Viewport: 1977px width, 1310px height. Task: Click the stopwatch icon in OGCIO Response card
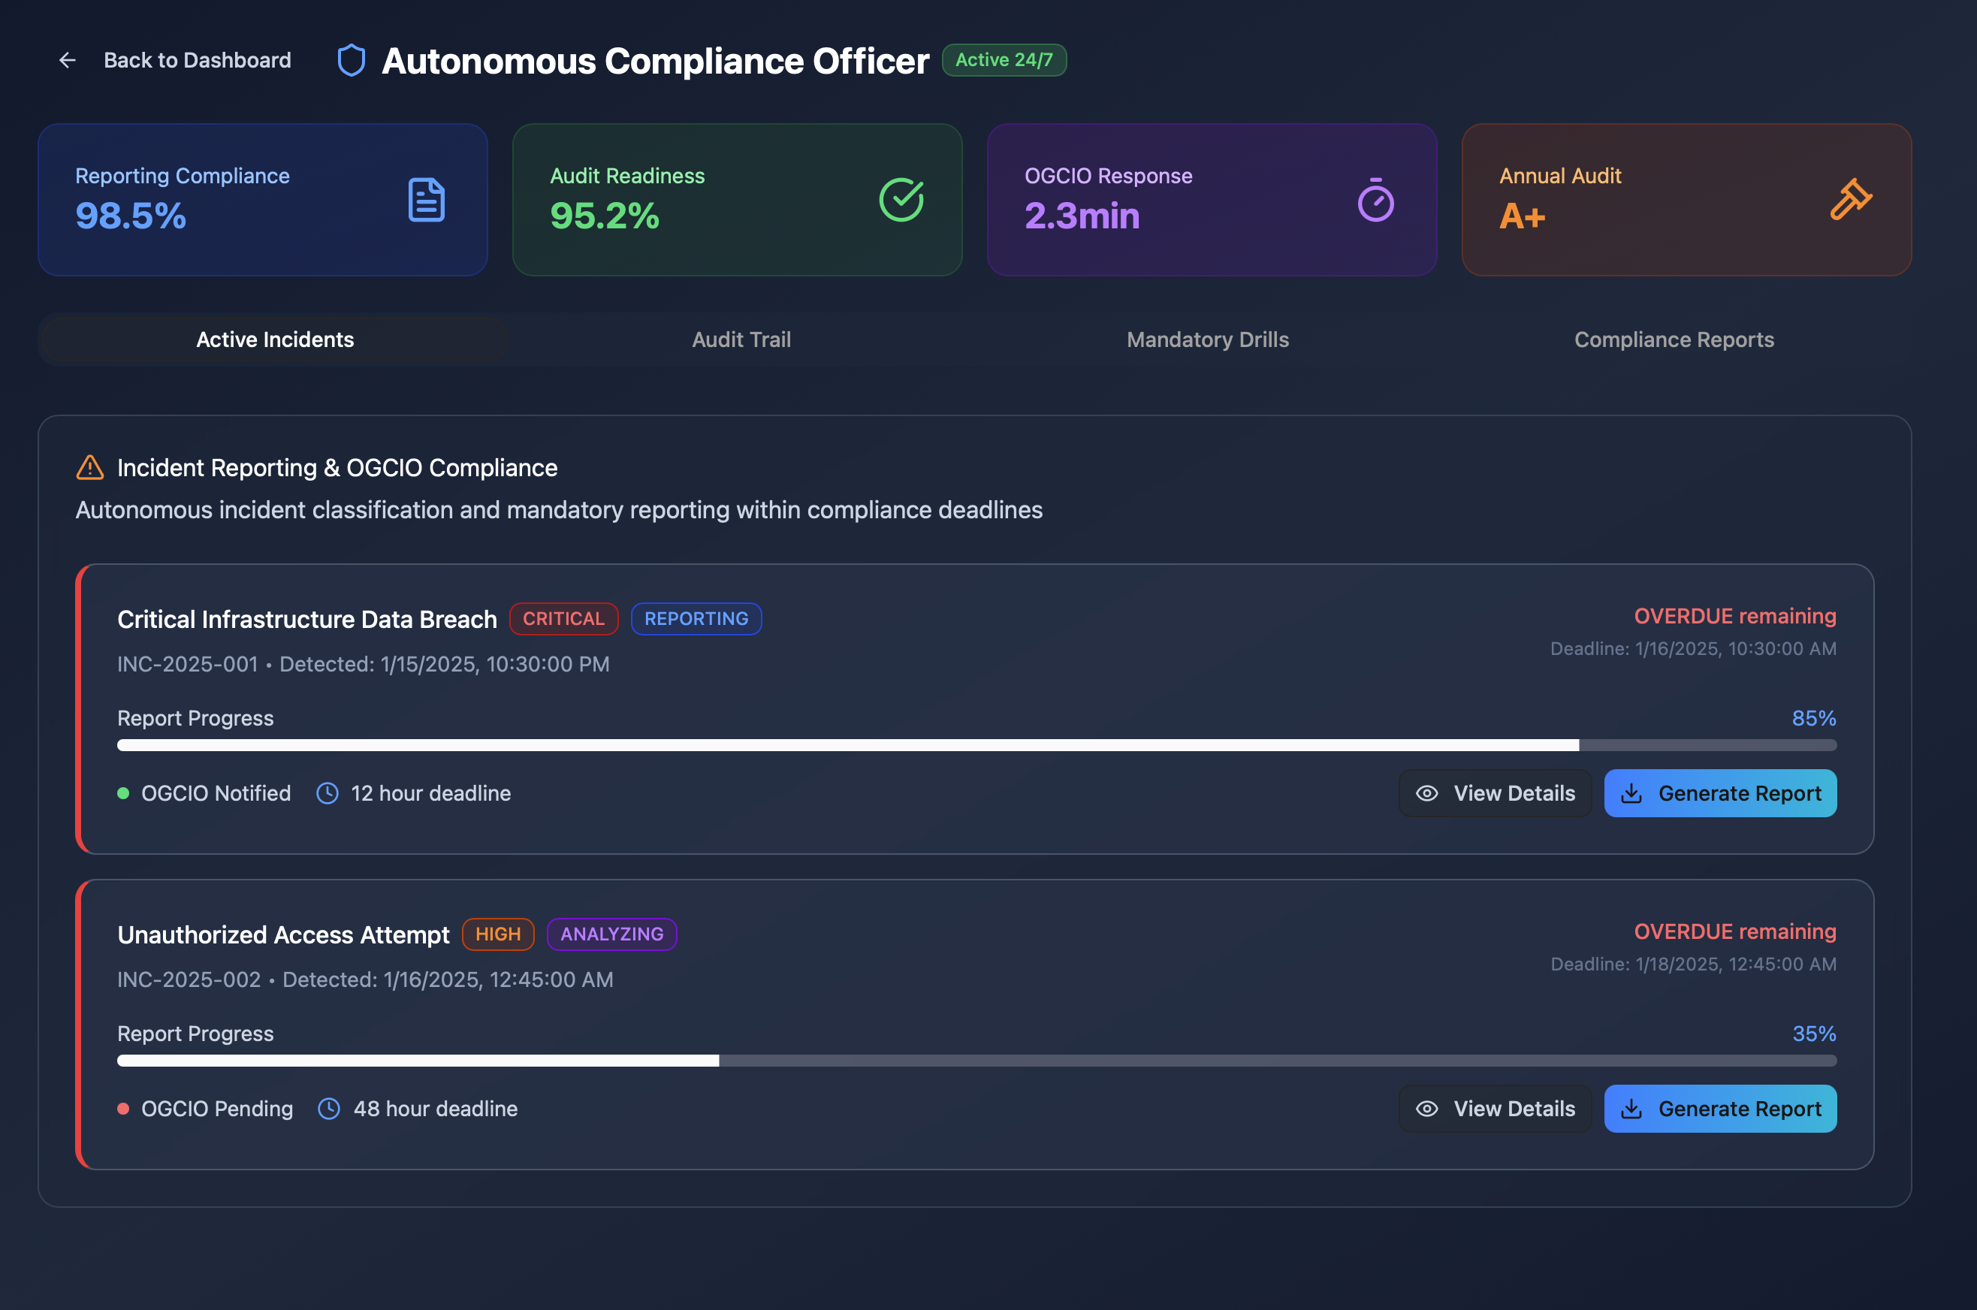[1375, 200]
